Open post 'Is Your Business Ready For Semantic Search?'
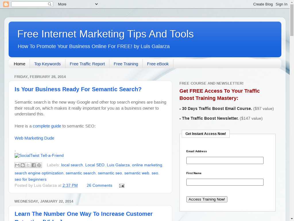Image resolution: width=294 pixels, height=221 pixels. pyautogui.click(x=78, y=89)
